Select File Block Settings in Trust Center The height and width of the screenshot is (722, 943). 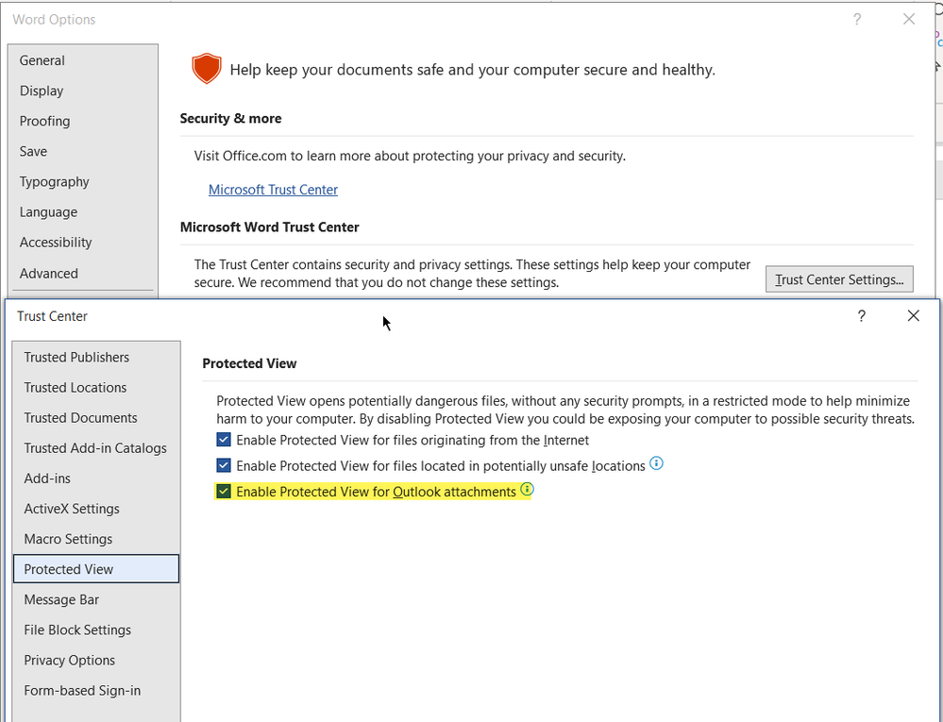(96, 630)
